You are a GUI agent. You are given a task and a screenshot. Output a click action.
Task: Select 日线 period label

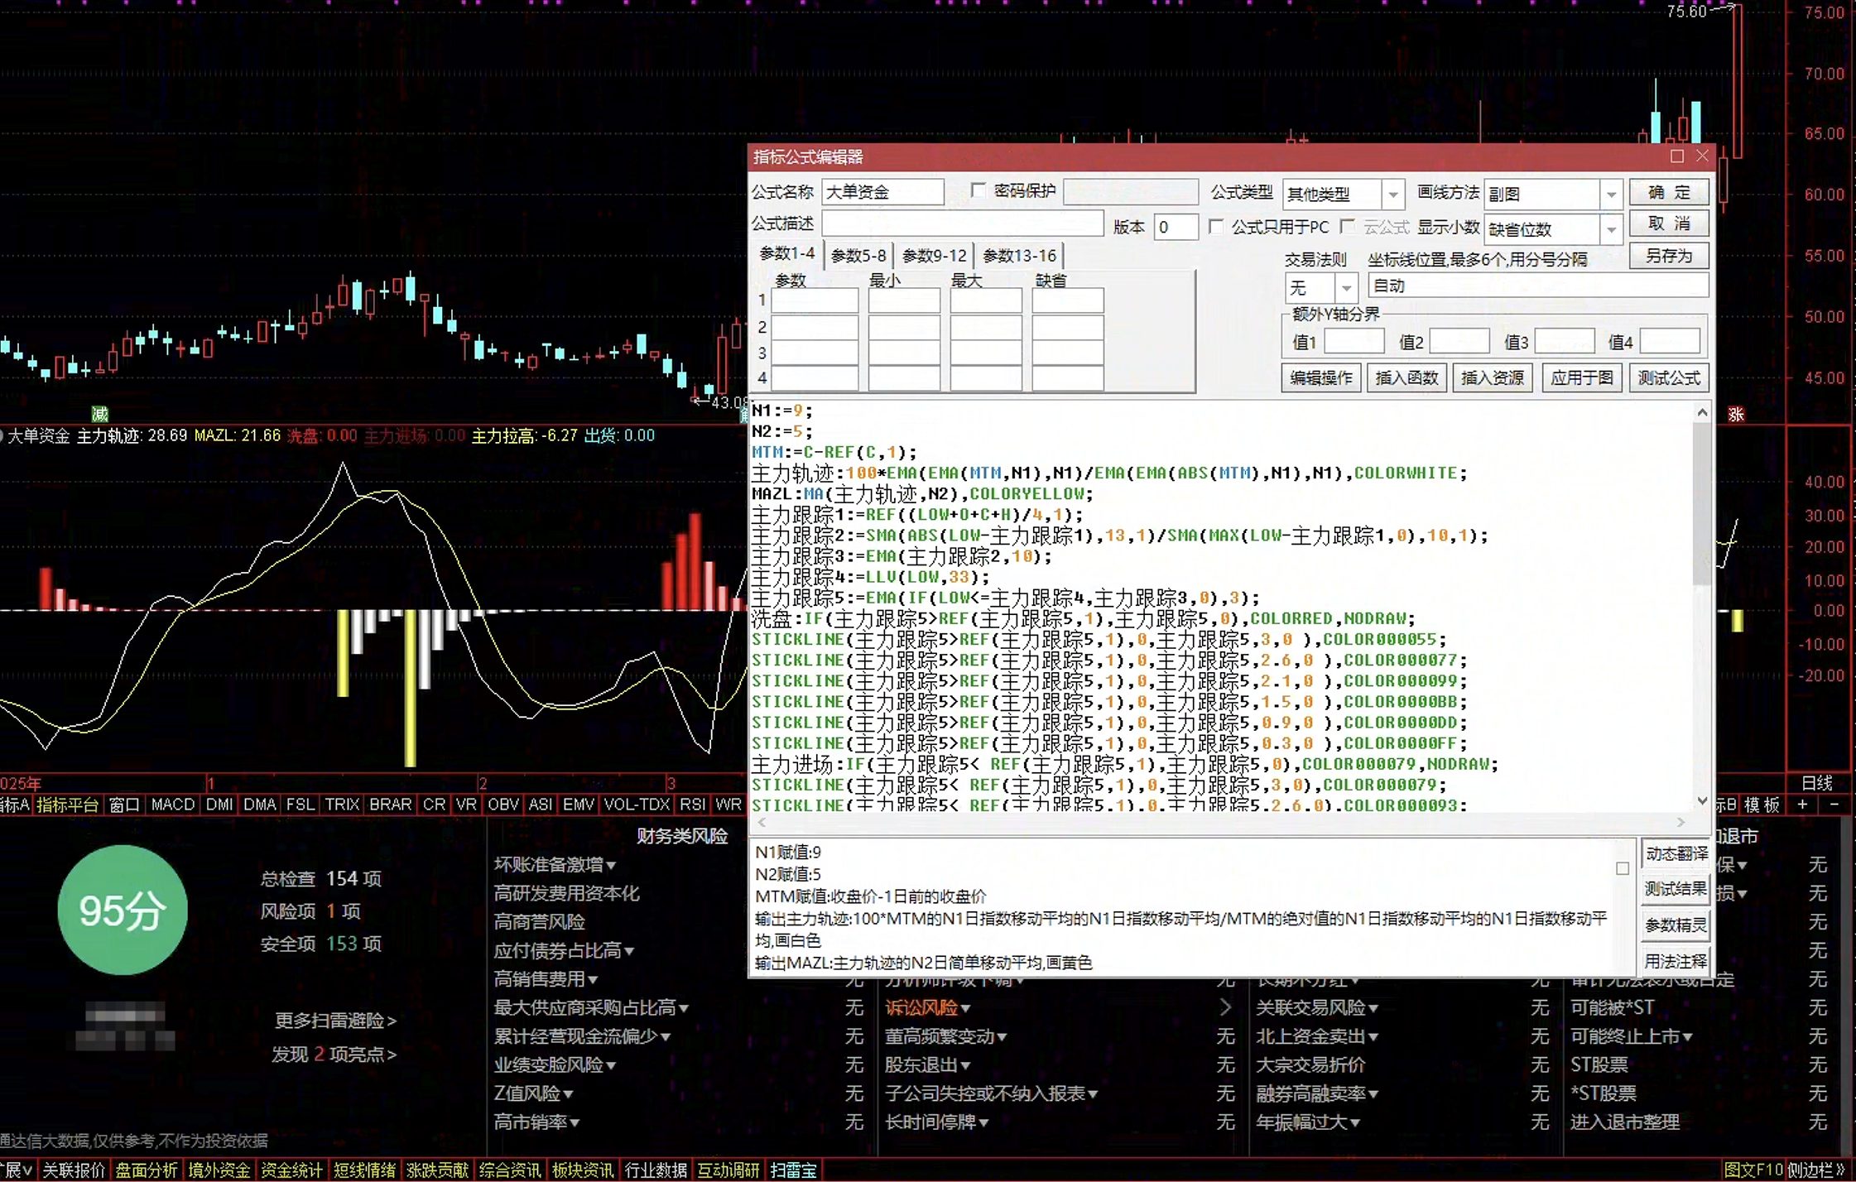(x=1817, y=782)
